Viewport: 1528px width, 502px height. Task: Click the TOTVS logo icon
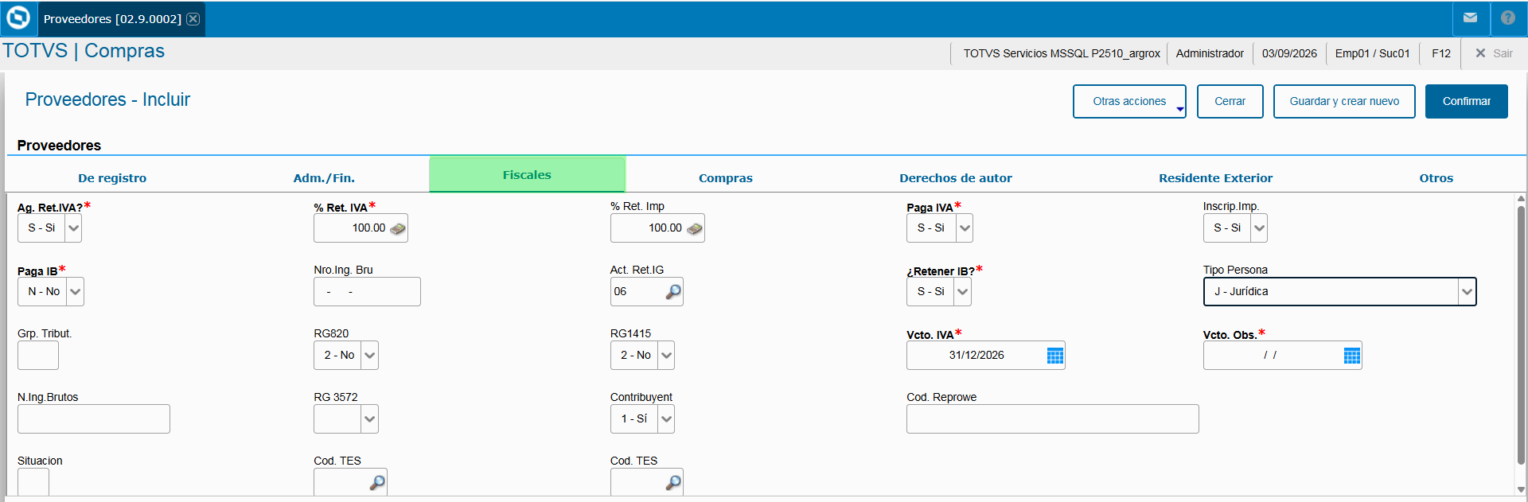[x=18, y=18]
